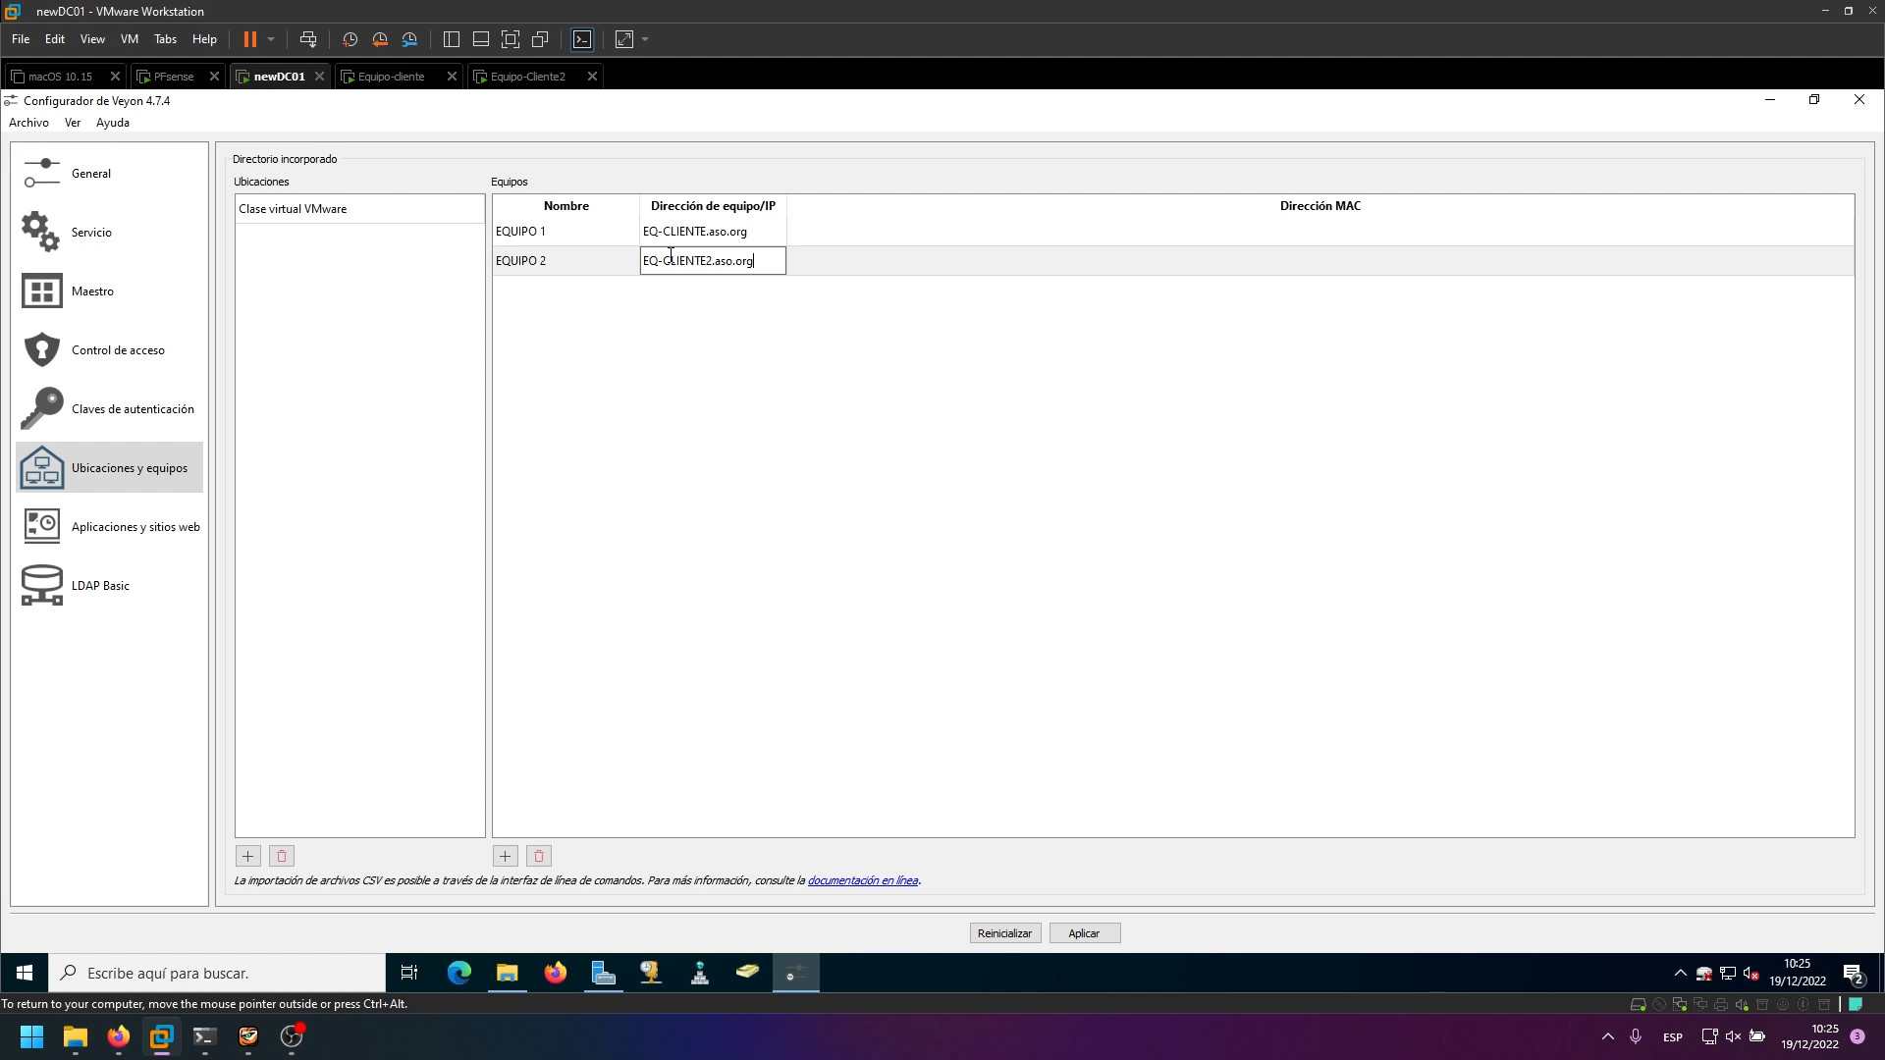
Task: Expand the VMware stretch guest dropdown arrow
Action: point(645,39)
